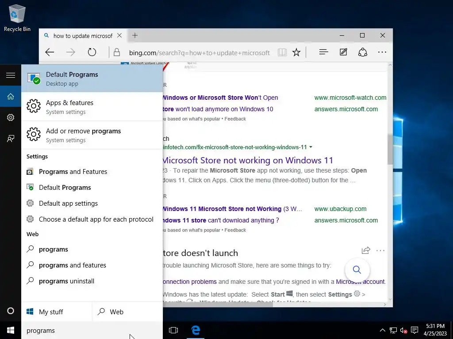Close the 'how to update microsof' tab

pyautogui.click(x=119, y=35)
